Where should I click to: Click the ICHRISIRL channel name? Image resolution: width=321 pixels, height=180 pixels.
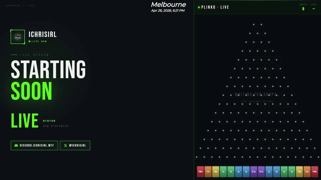pyautogui.click(x=43, y=34)
